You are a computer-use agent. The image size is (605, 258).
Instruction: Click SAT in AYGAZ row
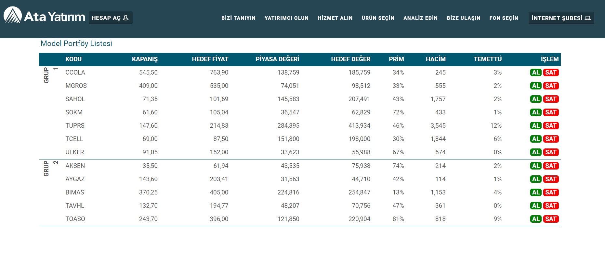551,179
